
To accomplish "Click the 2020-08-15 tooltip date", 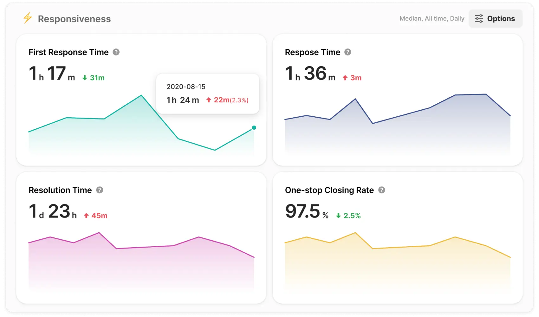I will pos(186,87).
